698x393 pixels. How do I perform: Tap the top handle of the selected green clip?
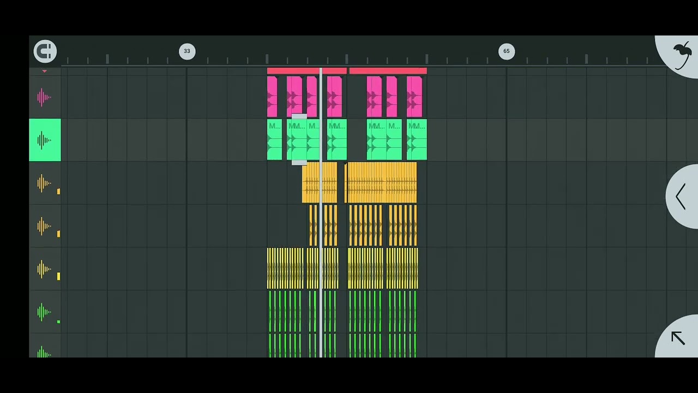(x=299, y=116)
